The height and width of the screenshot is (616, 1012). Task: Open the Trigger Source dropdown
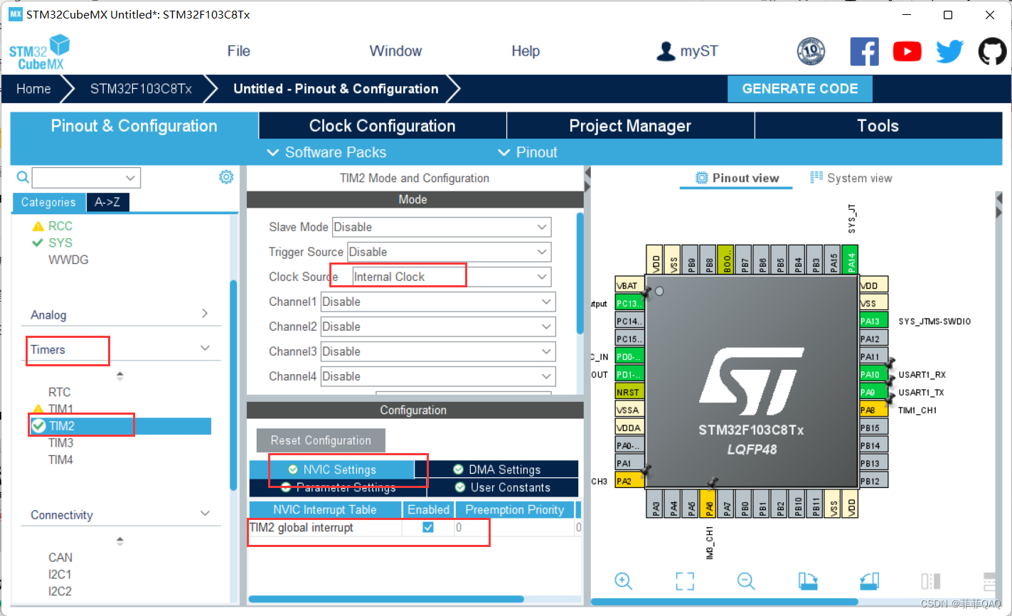449,252
